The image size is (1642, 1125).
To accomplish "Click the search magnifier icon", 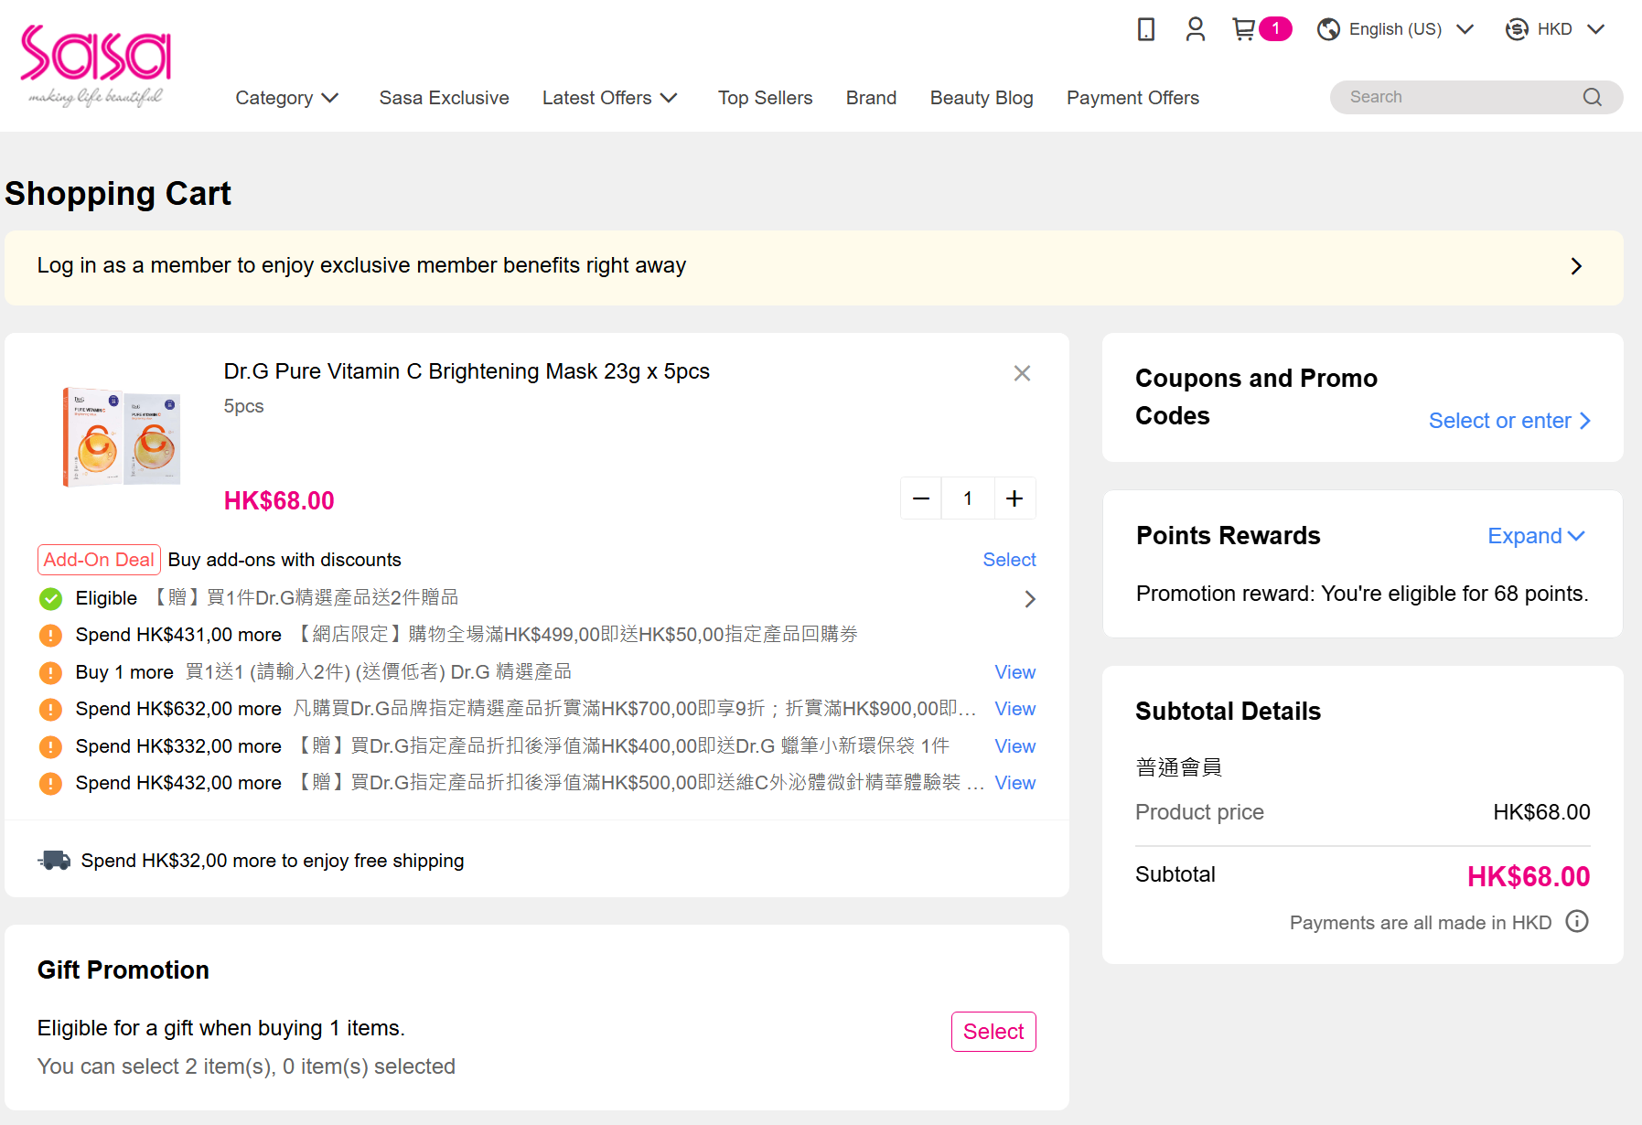I will (1593, 97).
